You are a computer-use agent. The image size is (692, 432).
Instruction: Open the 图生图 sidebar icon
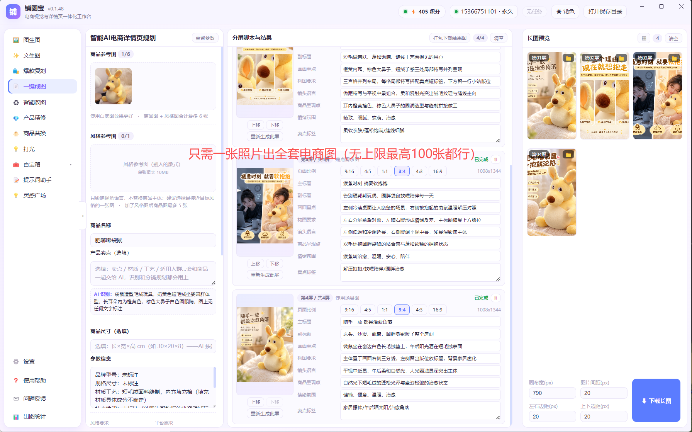click(x=16, y=40)
